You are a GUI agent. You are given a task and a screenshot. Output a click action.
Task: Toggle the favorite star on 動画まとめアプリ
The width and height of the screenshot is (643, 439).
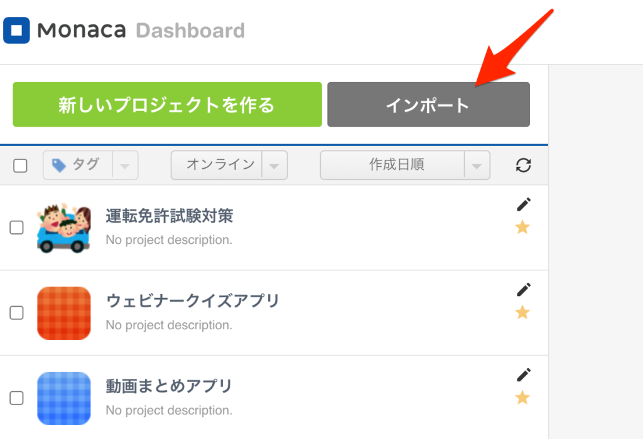522,398
